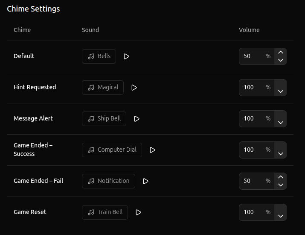Open the Ship Bell sound picker
This screenshot has width=305, height=235.
104,119
